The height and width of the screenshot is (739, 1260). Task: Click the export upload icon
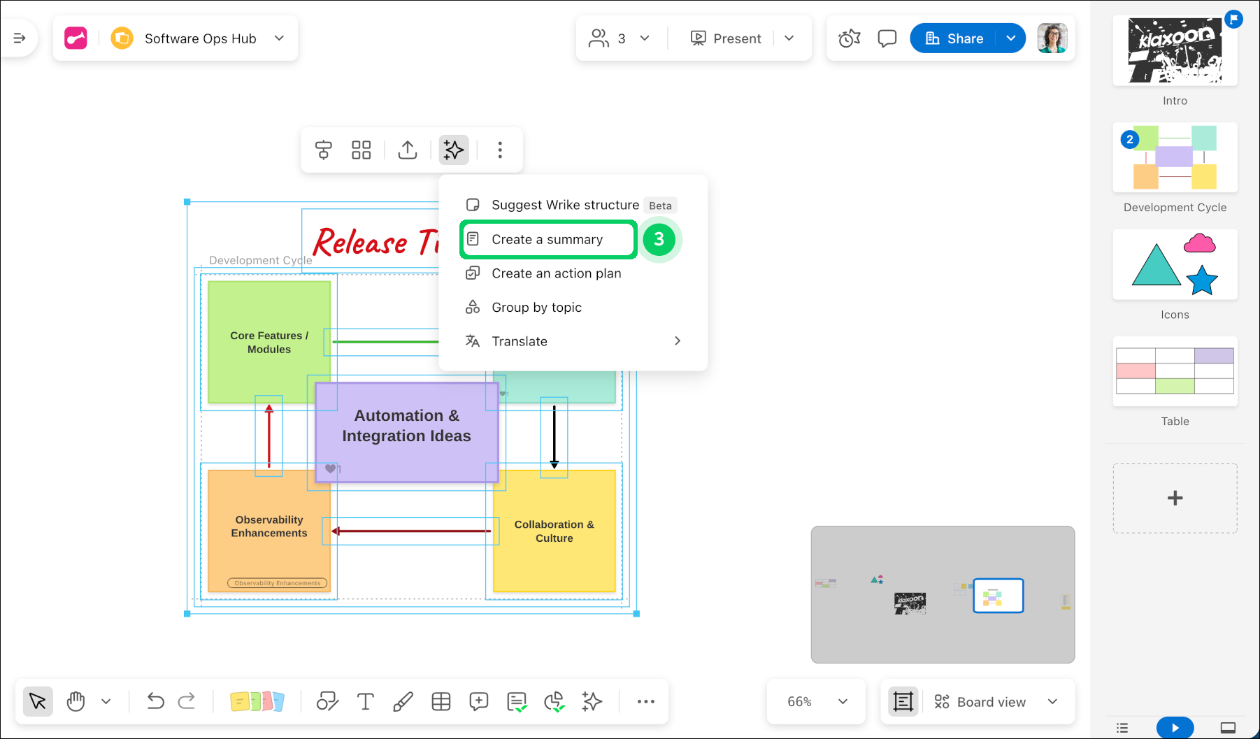[x=408, y=150]
